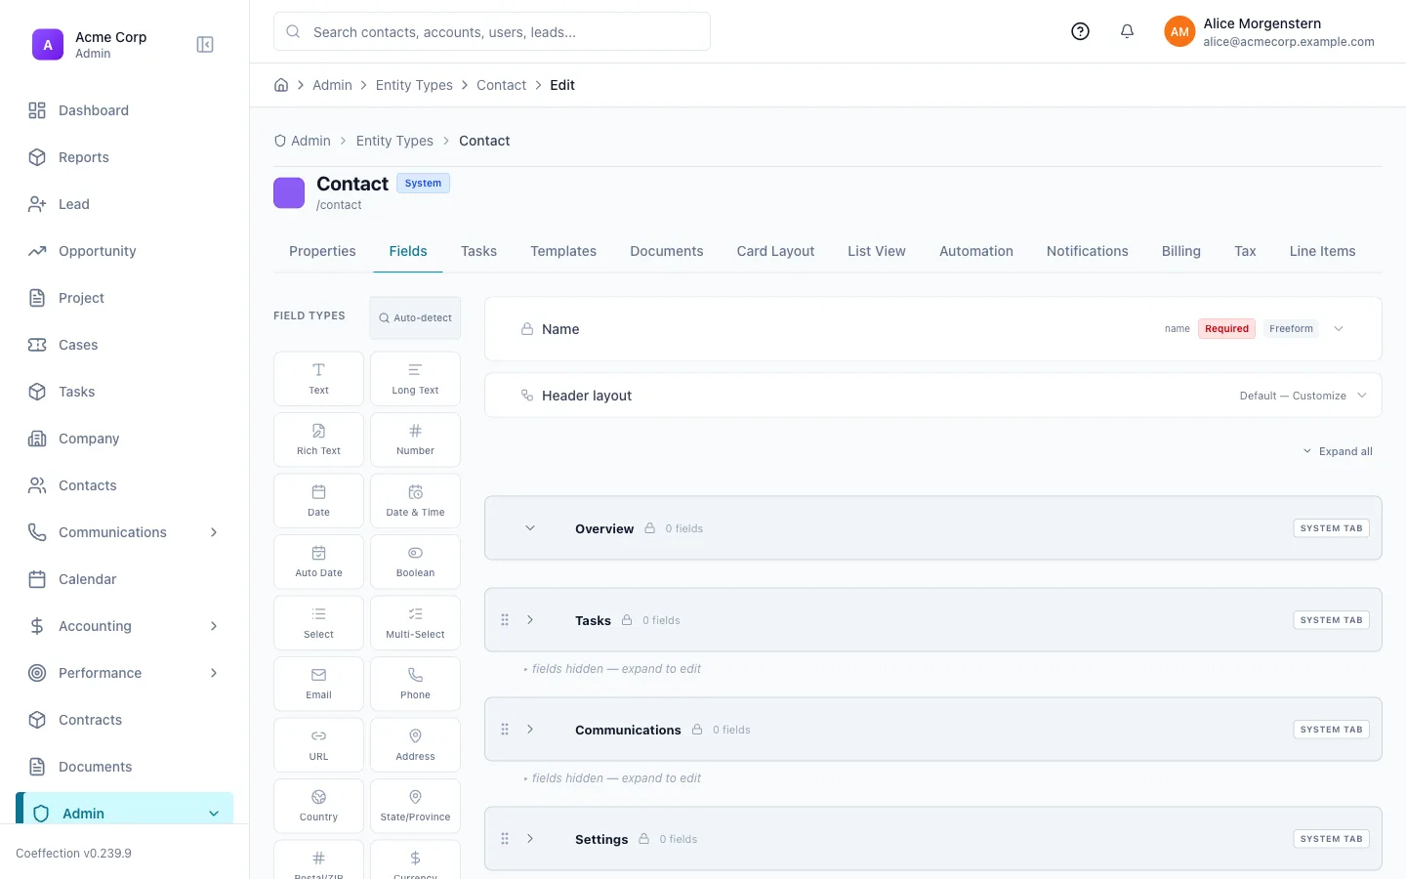Open Opportunity in the sidebar
This screenshot has height=879, width=1406.
[x=125, y=251]
